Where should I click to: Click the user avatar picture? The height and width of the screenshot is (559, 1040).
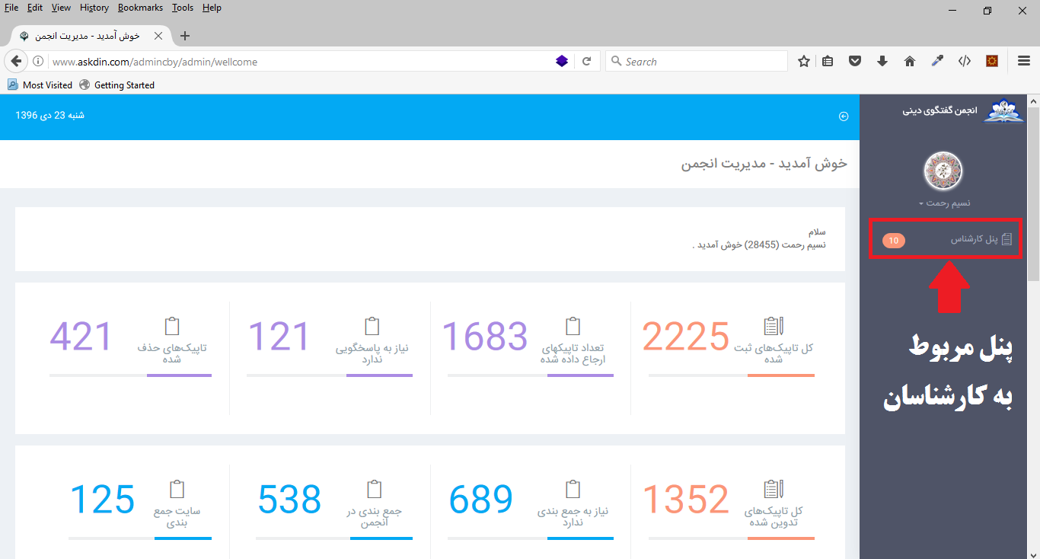click(943, 171)
